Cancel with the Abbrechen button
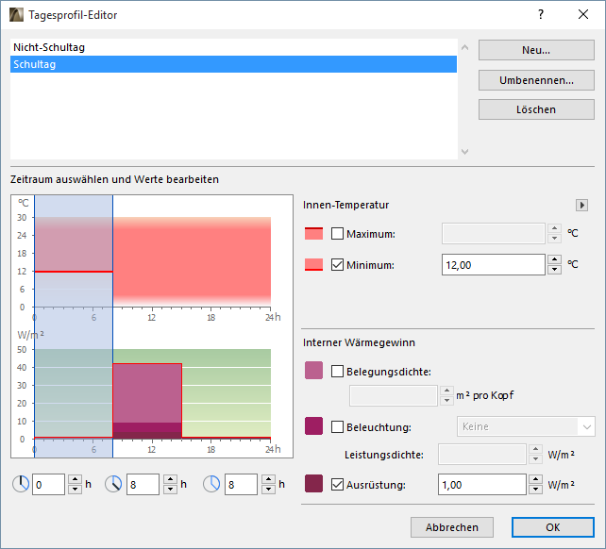The height and width of the screenshot is (549, 606). [452, 527]
